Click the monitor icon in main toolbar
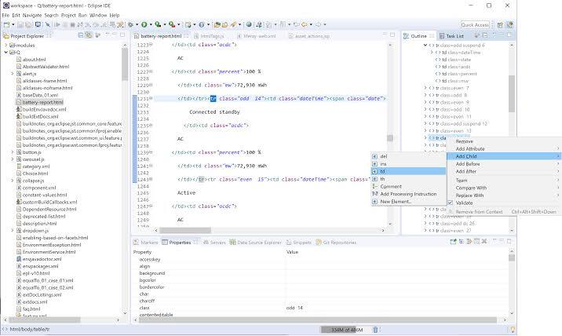The height and width of the screenshot is (336, 562). 38,25
